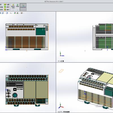Select the left DIN rail clip in front view
The height and width of the screenshot is (113, 113).
[16, 105]
